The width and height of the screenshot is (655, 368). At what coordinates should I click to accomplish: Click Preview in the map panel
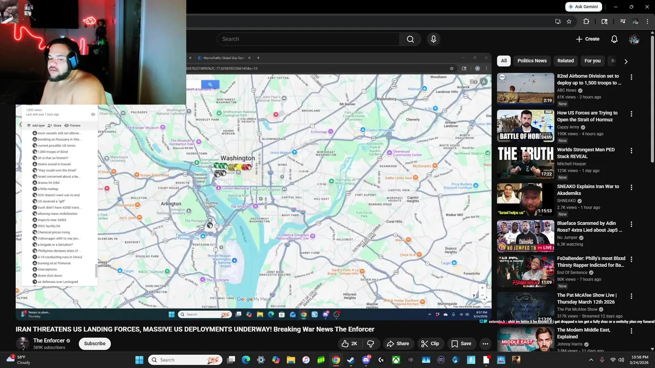(72, 125)
